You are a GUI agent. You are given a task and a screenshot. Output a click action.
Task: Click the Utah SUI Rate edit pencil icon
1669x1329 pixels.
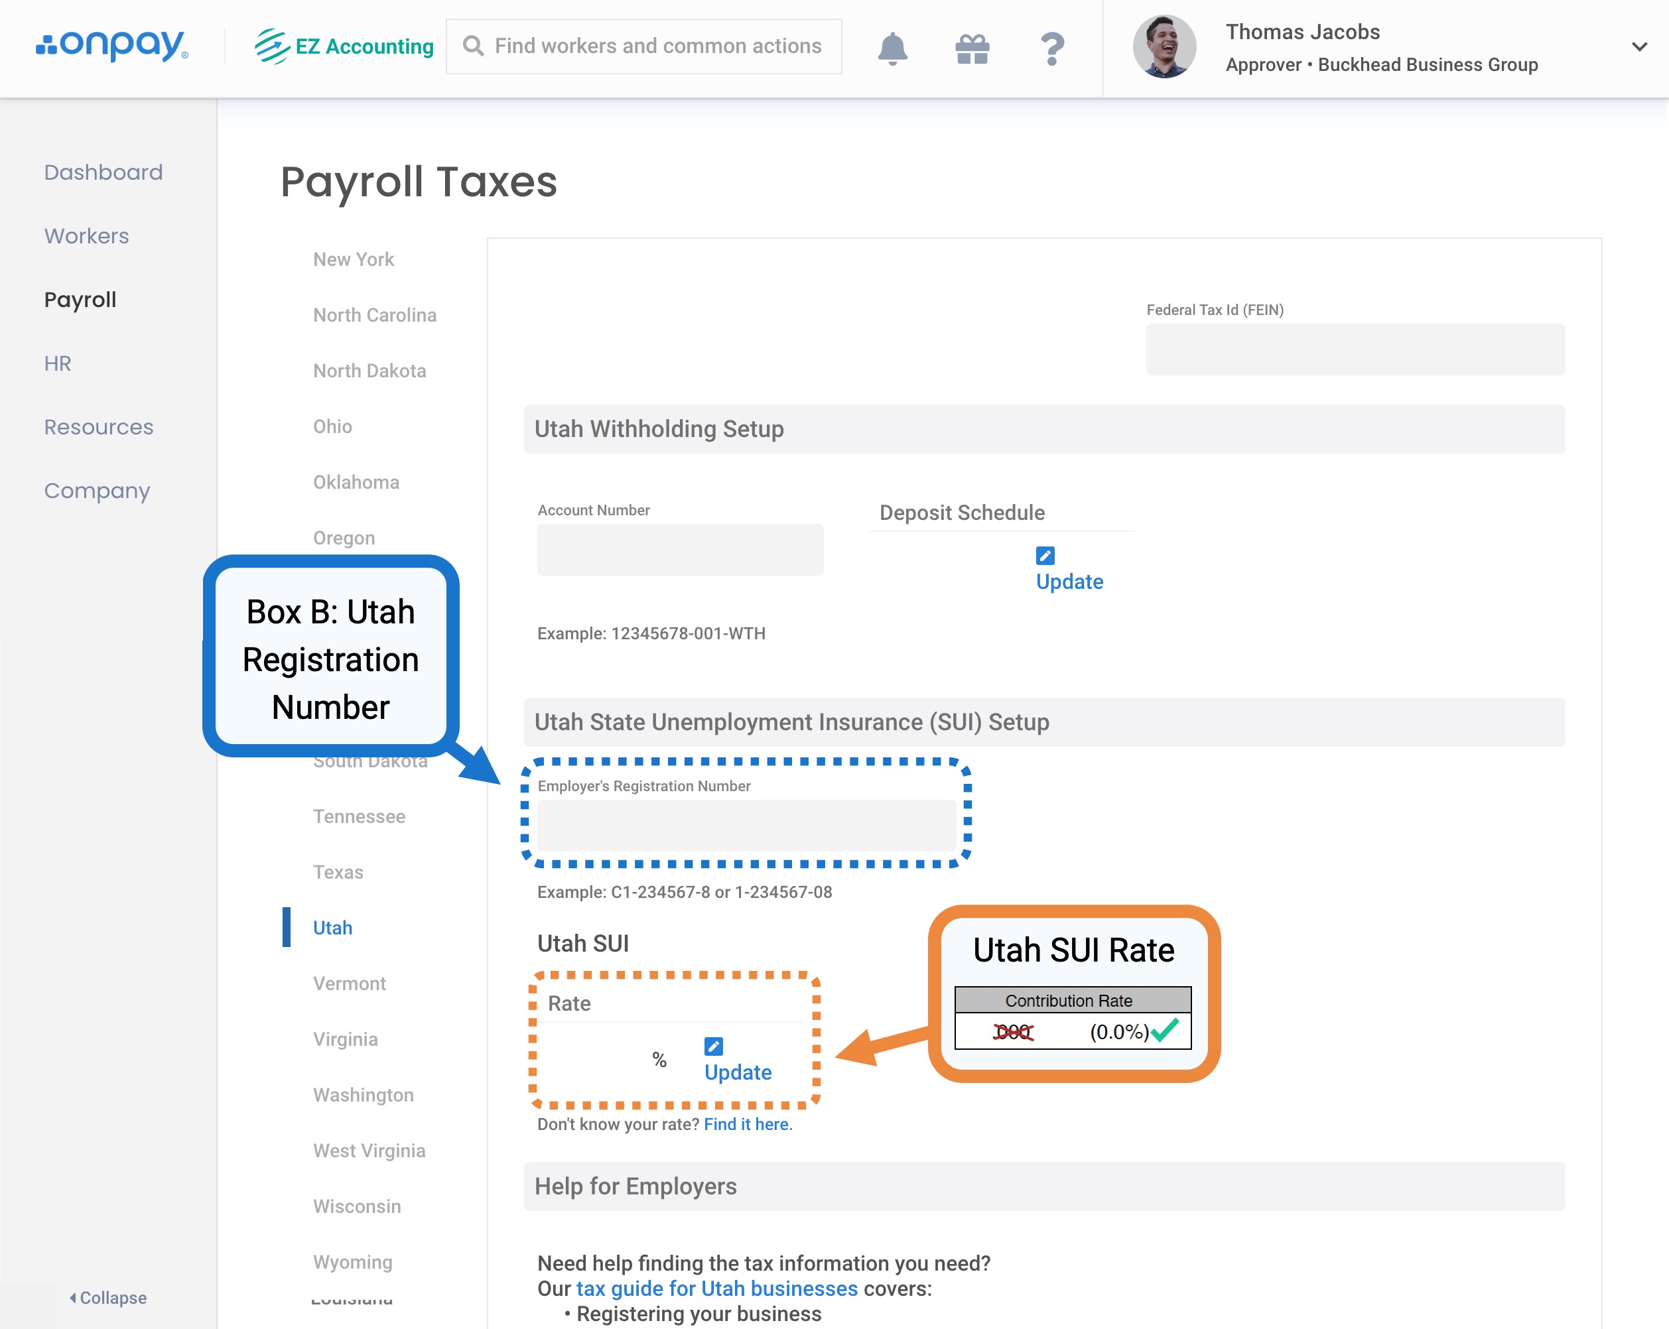pos(713,1046)
